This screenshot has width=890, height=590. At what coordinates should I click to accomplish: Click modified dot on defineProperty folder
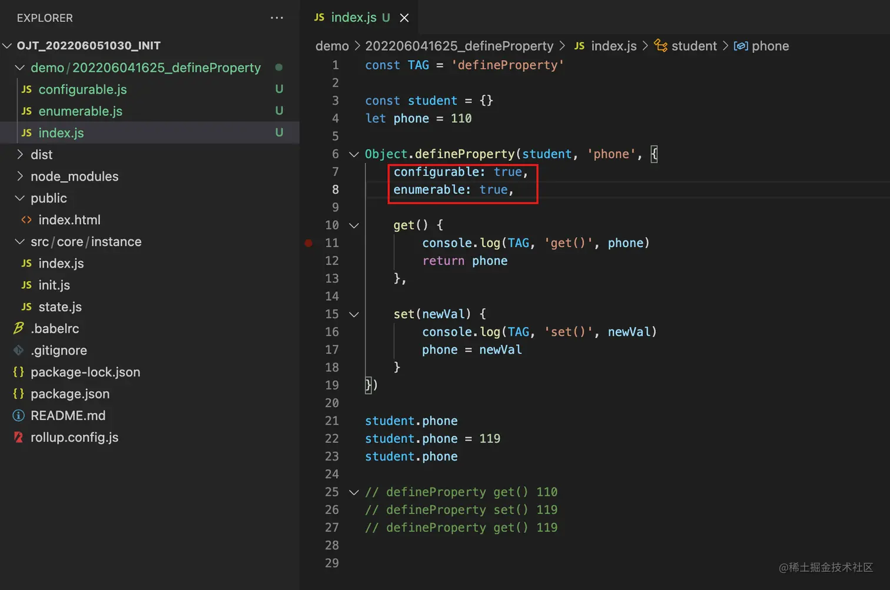click(x=279, y=68)
